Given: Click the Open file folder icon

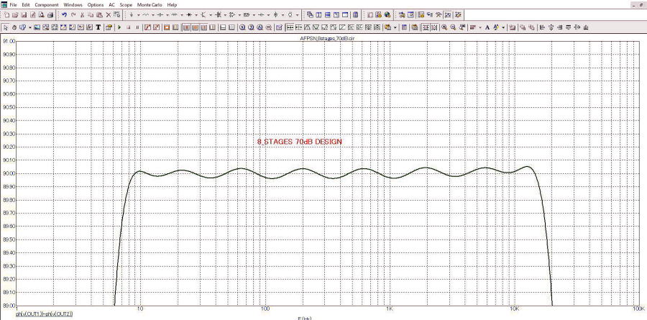Looking at the screenshot, I should pyautogui.click(x=15, y=15).
